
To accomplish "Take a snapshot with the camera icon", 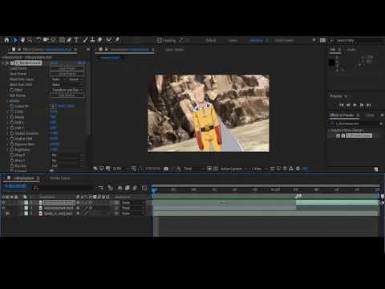I will [x=166, y=169].
